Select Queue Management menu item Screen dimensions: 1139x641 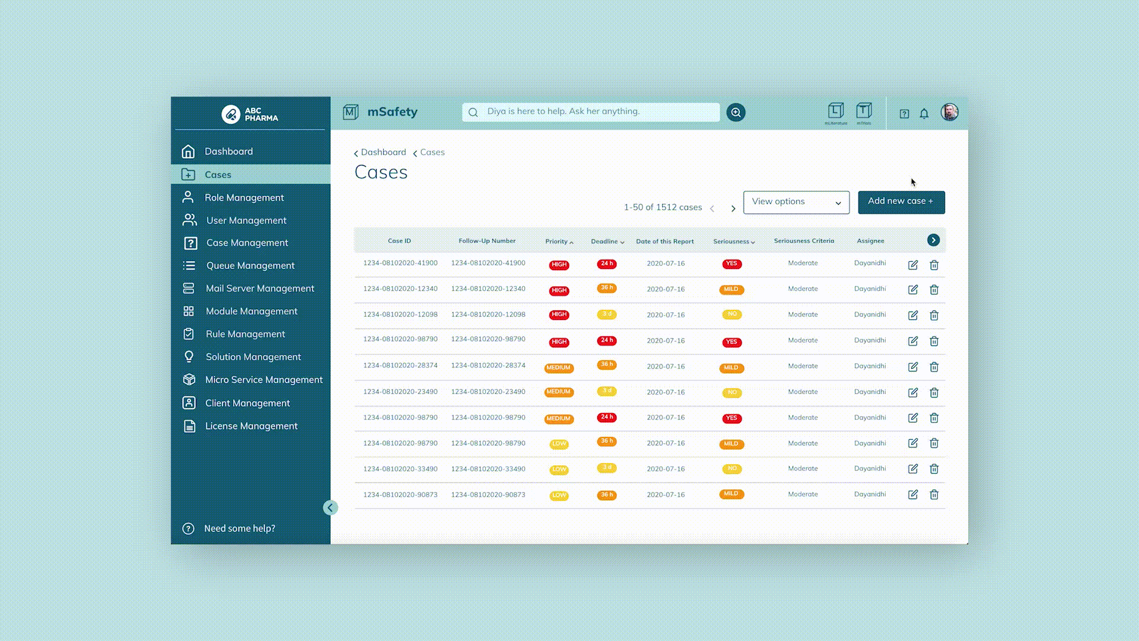[x=250, y=265]
